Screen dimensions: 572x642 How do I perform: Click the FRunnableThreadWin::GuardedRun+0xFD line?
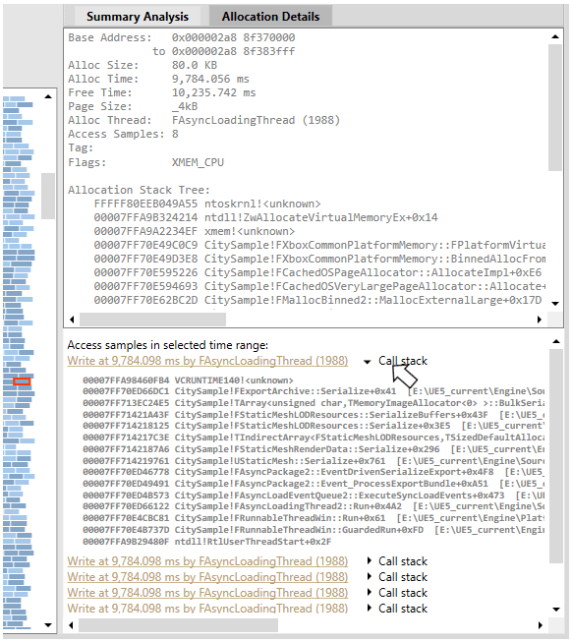tap(314, 530)
